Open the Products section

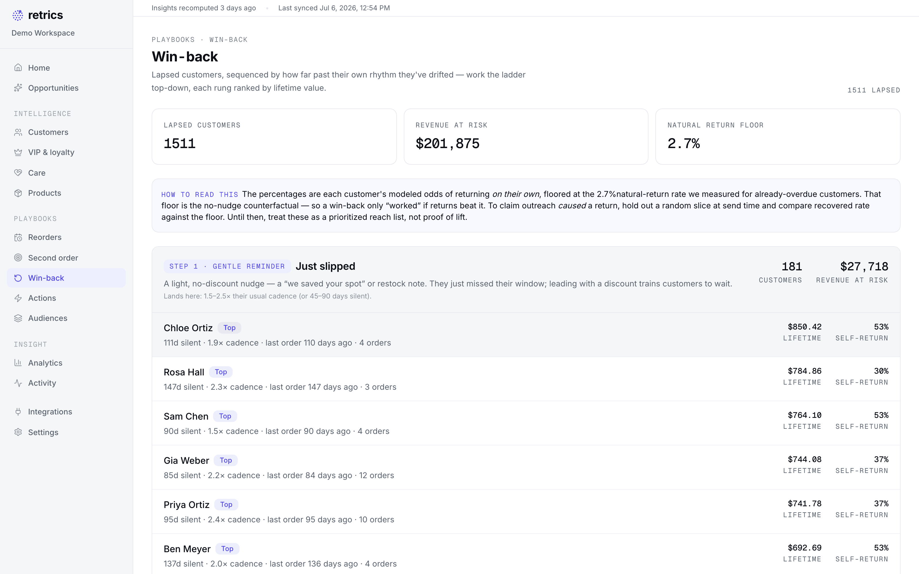click(66, 193)
